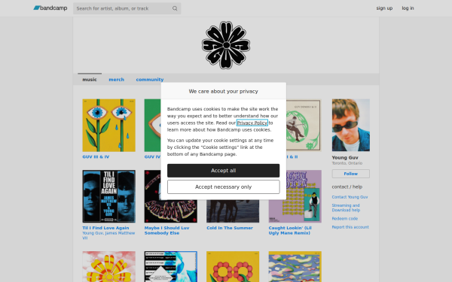This screenshot has height=282, width=452.
Task: Open GUV III & IV album cover
Action: [109, 126]
